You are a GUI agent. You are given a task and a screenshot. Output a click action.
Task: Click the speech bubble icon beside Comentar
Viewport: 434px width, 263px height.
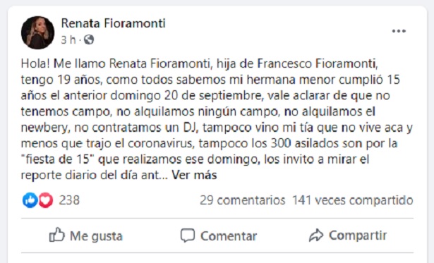pos(188,236)
